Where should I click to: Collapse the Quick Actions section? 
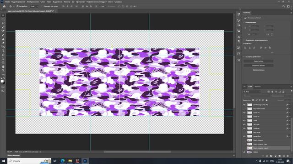(244, 56)
